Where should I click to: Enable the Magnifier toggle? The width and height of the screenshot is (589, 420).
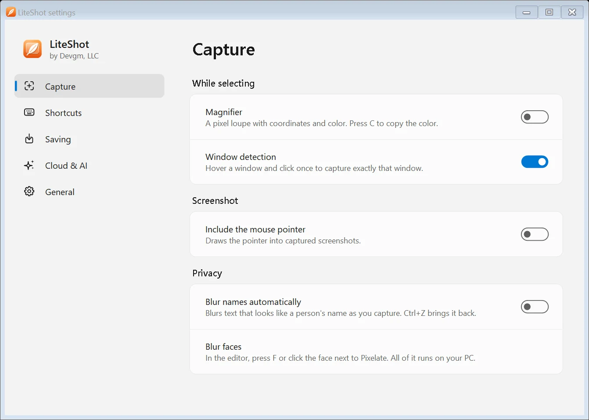(535, 117)
